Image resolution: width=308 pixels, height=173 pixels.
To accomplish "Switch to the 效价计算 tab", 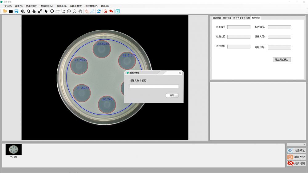I will (x=227, y=18).
